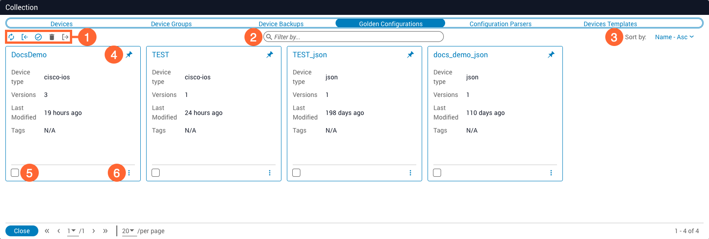Switch to the Device Backups tab
Screen dimensions: 709x239
(x=281, y=24)
